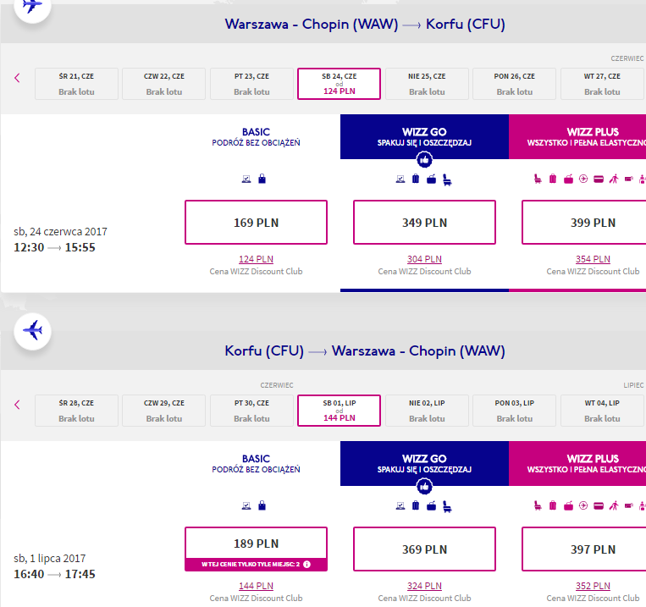This screenshot has height=607, width=646.
Task: Click outbound BASIC online check-in icon
Action: tap(246, 179)
